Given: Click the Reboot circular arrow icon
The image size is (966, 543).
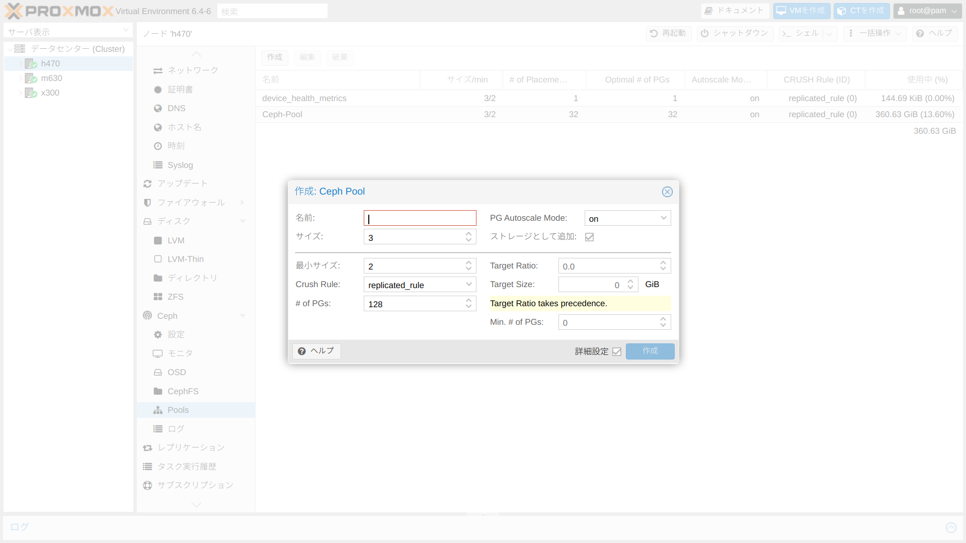Looking at the screenshot, I should 654,33.
